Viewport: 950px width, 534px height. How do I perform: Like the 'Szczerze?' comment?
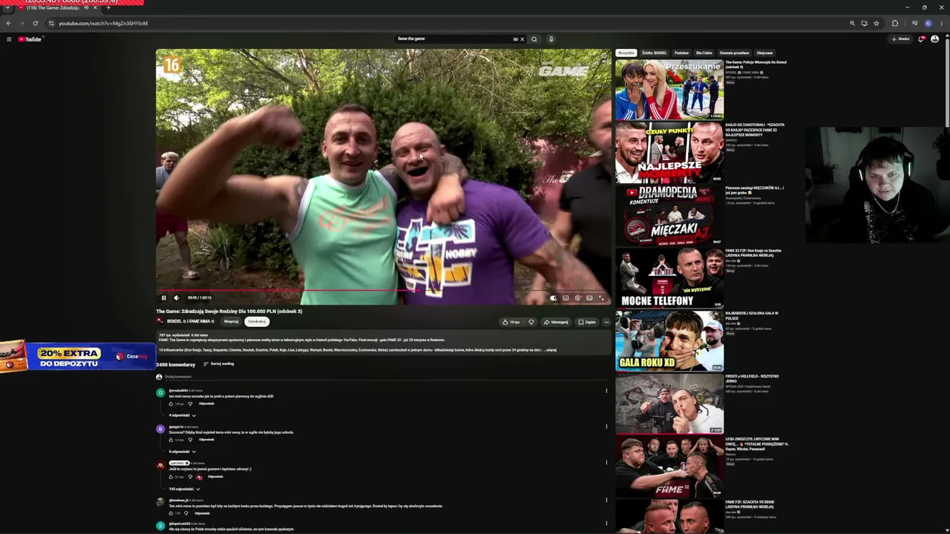tap(171, 440)
